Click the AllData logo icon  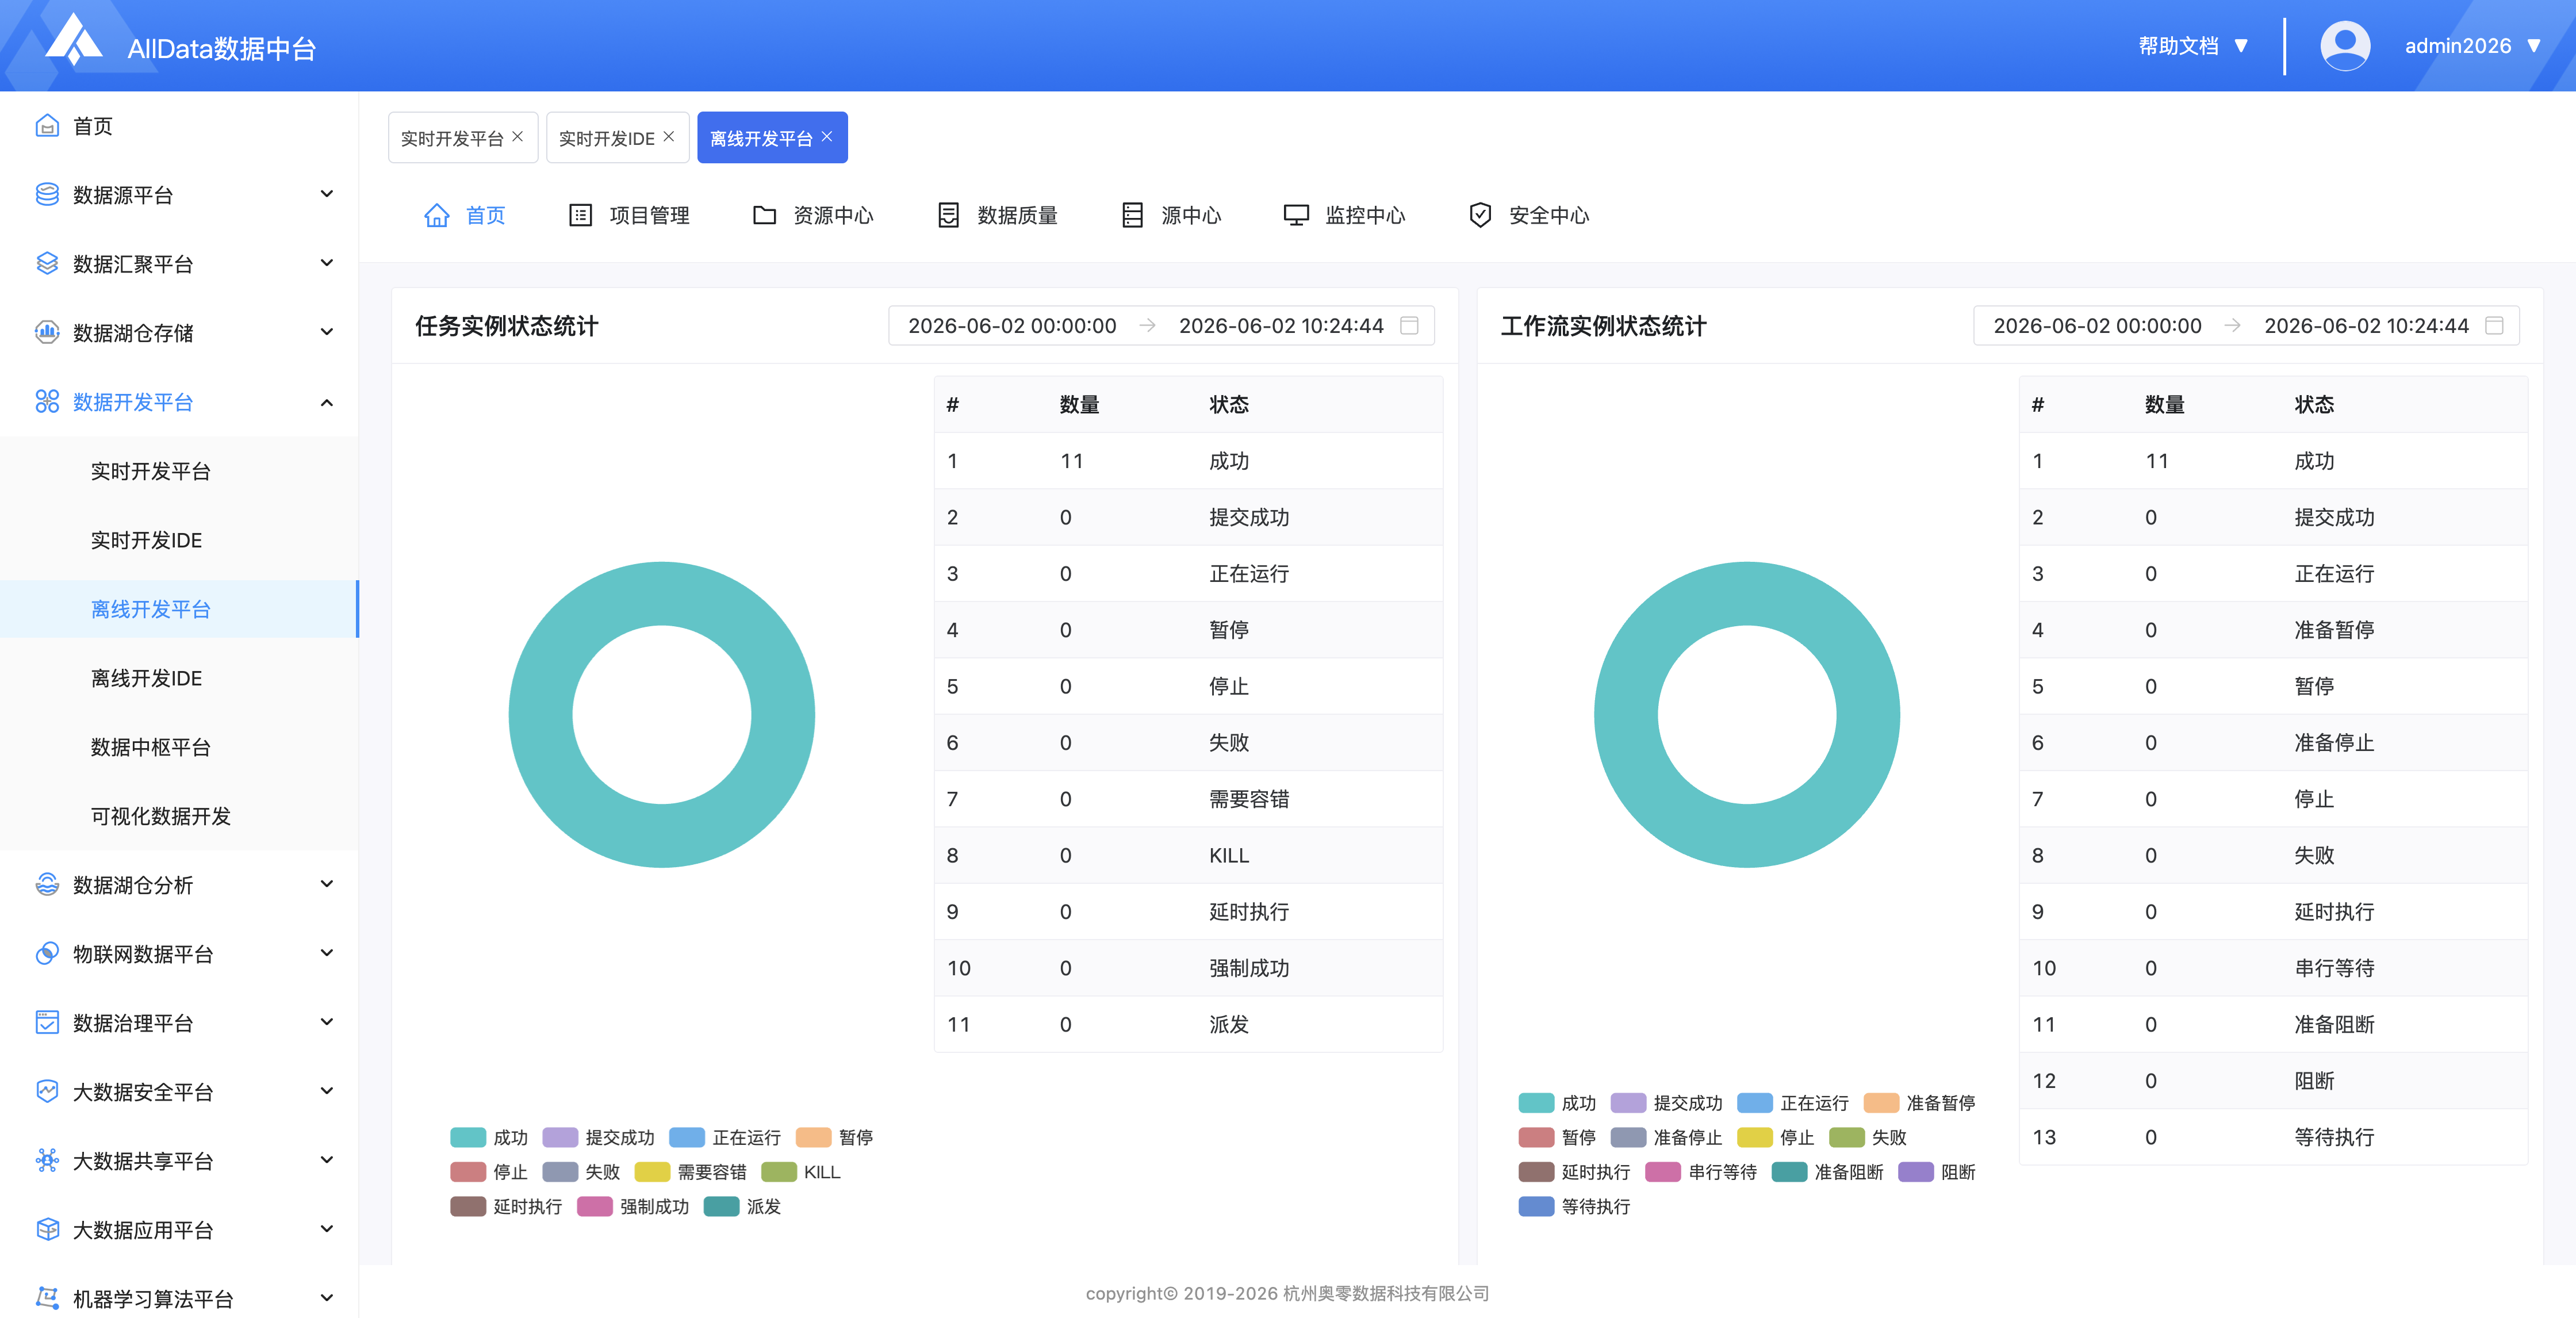[x=75, y=40]
